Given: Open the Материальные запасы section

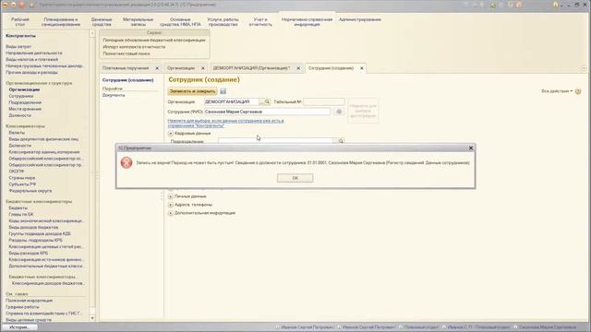Looking at the screenshot, I should (138, 22).
